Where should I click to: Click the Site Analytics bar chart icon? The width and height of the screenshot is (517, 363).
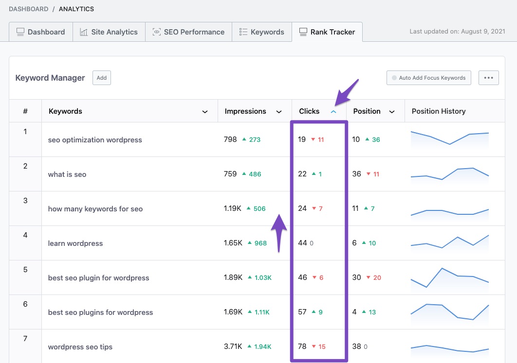click(83, 32)
